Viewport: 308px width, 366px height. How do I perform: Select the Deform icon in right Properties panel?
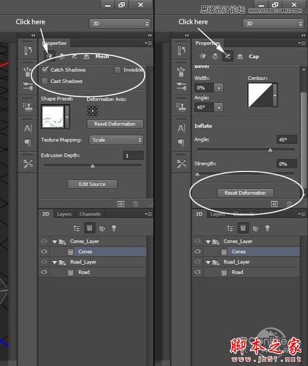215,56
